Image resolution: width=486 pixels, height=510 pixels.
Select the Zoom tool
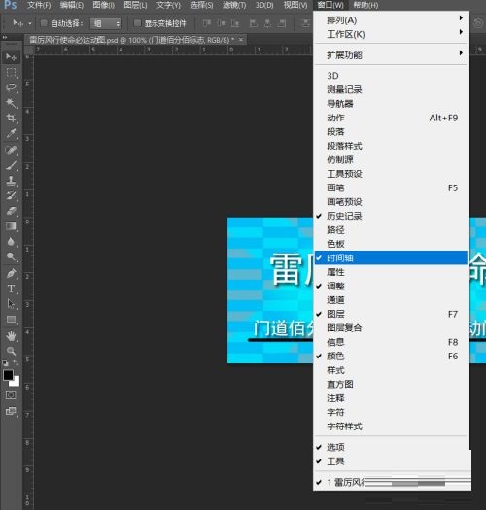[x=11, y=351]
